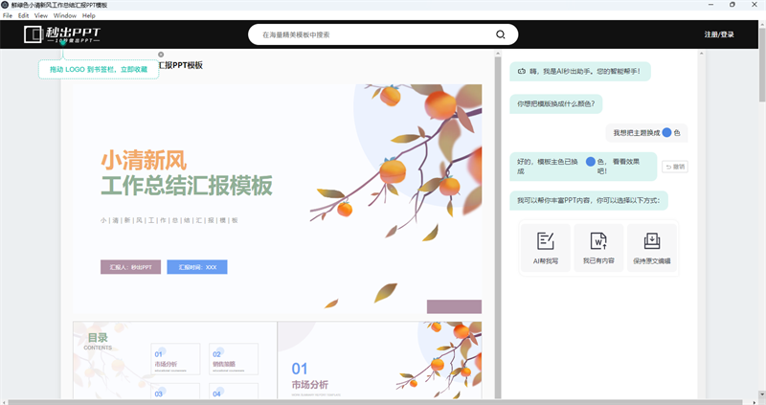
Task: Click the 市场分析 section slide thumbnail
Action: (380, 360)
